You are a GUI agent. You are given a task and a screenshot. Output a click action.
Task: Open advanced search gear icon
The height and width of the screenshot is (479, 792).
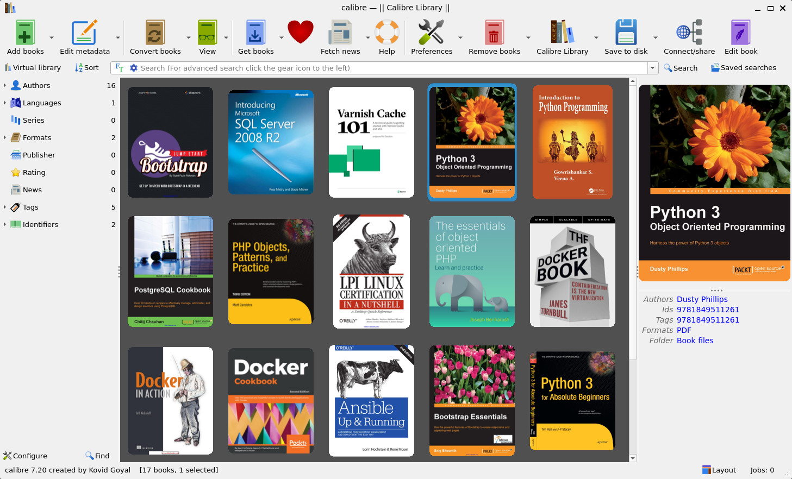tap(134, 68)
